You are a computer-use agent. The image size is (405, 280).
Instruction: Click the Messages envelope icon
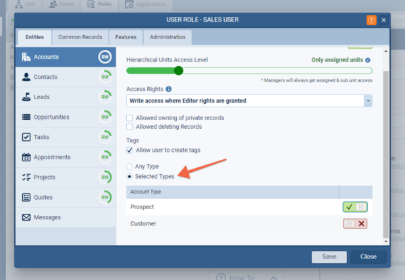pos(26,217)
